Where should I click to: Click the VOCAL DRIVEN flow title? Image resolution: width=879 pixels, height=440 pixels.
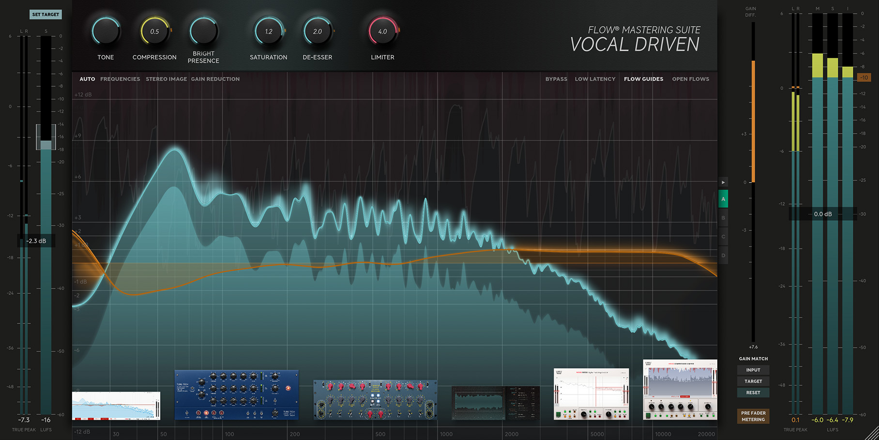point(635,45)
